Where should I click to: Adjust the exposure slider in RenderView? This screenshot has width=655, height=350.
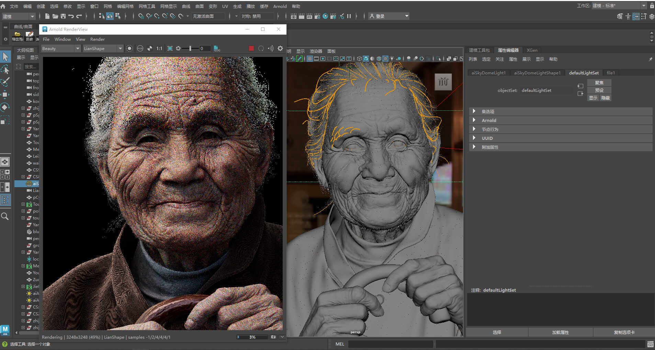tap(190, 49)
